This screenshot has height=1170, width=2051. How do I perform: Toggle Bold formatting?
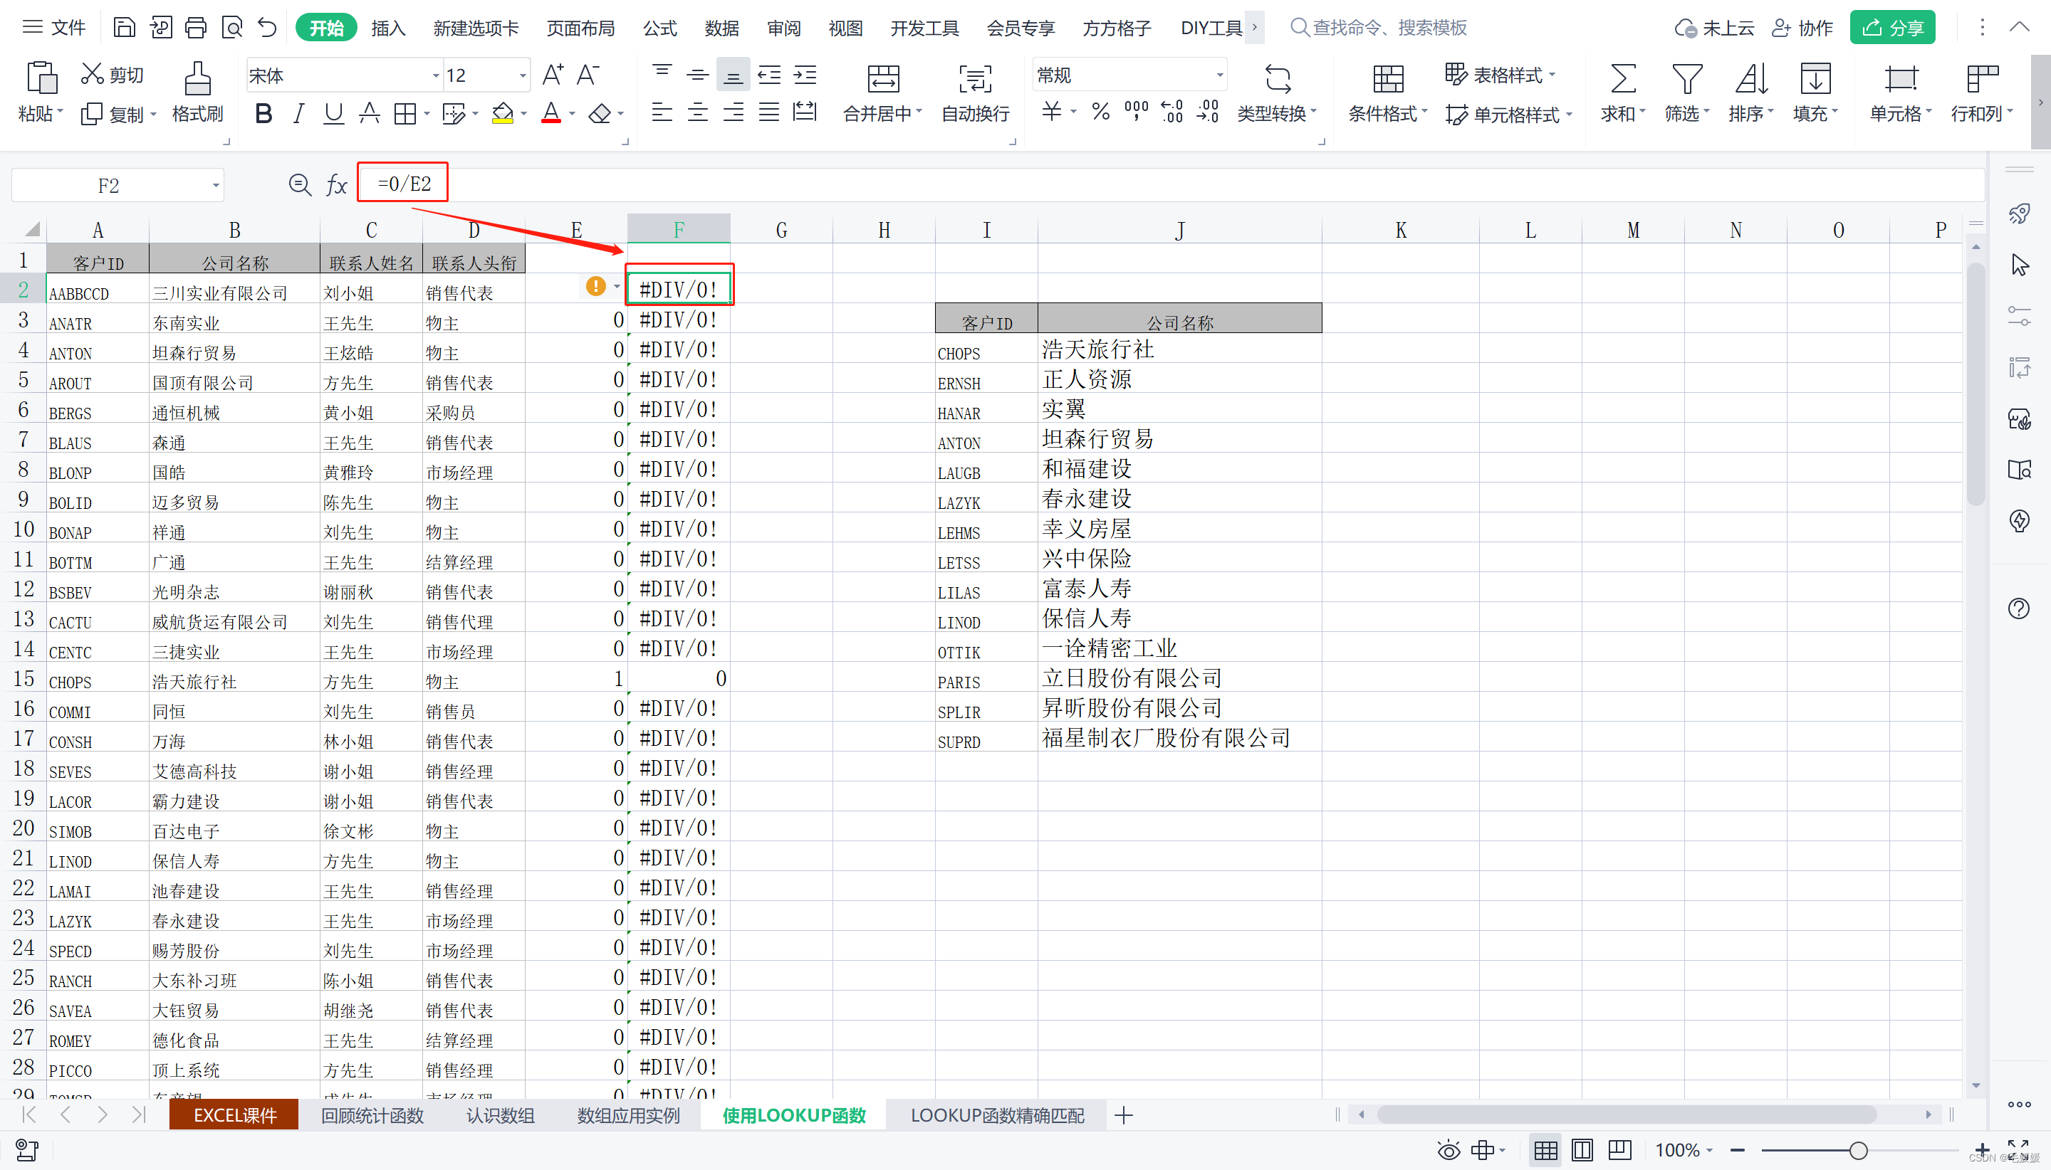click(x=263, y=114)
